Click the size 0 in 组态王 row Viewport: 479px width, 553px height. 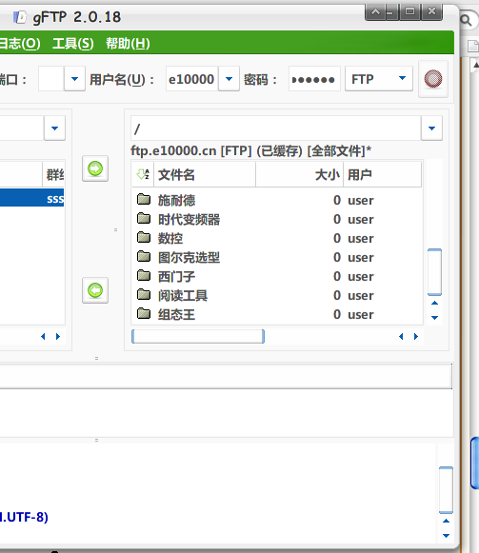tap(337, 314)
